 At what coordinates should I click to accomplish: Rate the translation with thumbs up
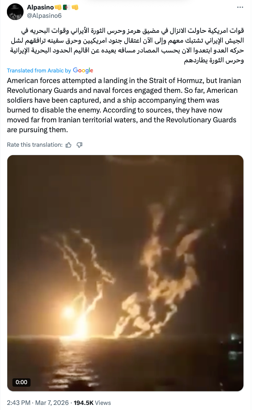(68, 145)
